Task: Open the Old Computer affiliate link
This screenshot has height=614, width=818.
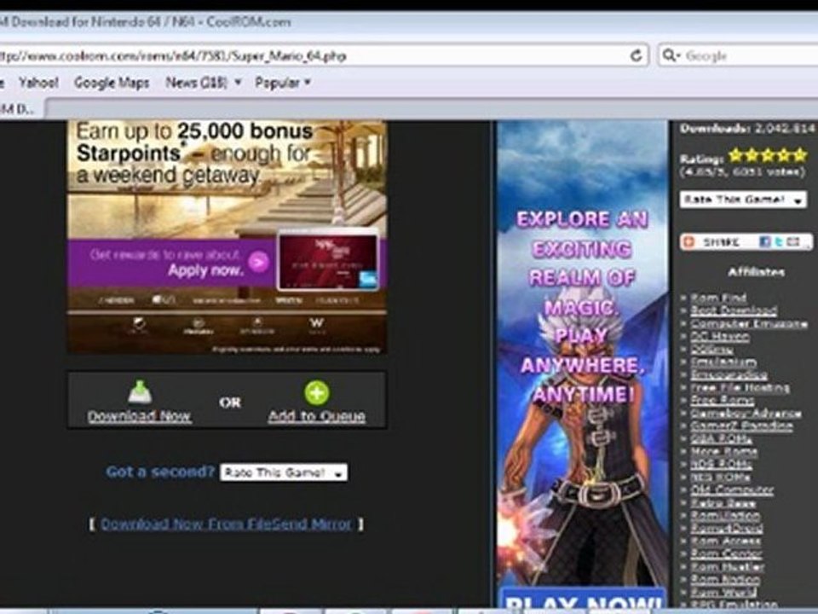Action: pyautogui.click(x=732, y=489)
